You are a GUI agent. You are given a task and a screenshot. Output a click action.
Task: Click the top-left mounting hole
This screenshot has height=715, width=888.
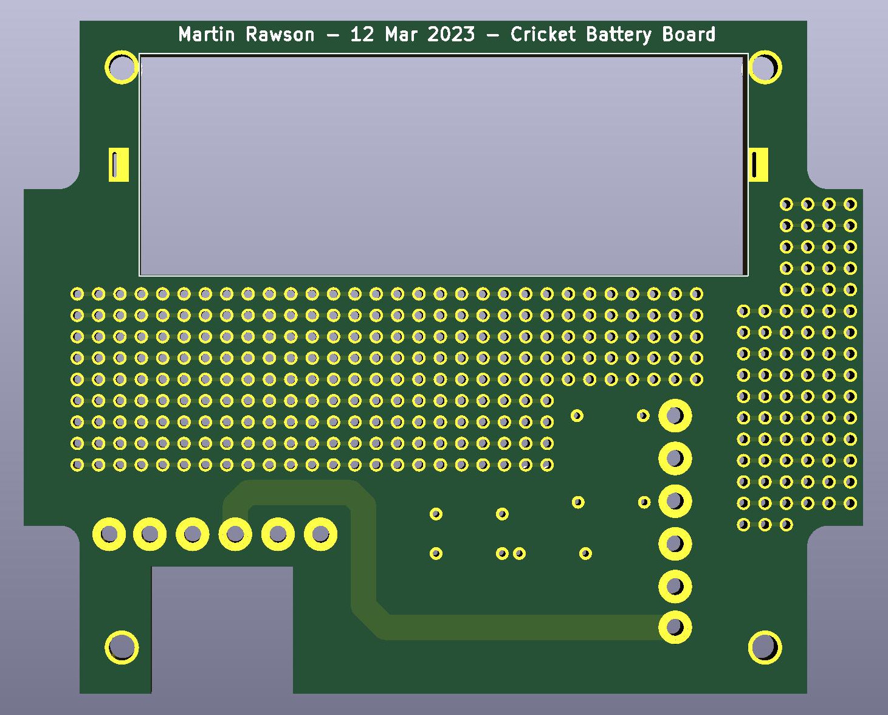pyautogui.click(x=122, y=67)
